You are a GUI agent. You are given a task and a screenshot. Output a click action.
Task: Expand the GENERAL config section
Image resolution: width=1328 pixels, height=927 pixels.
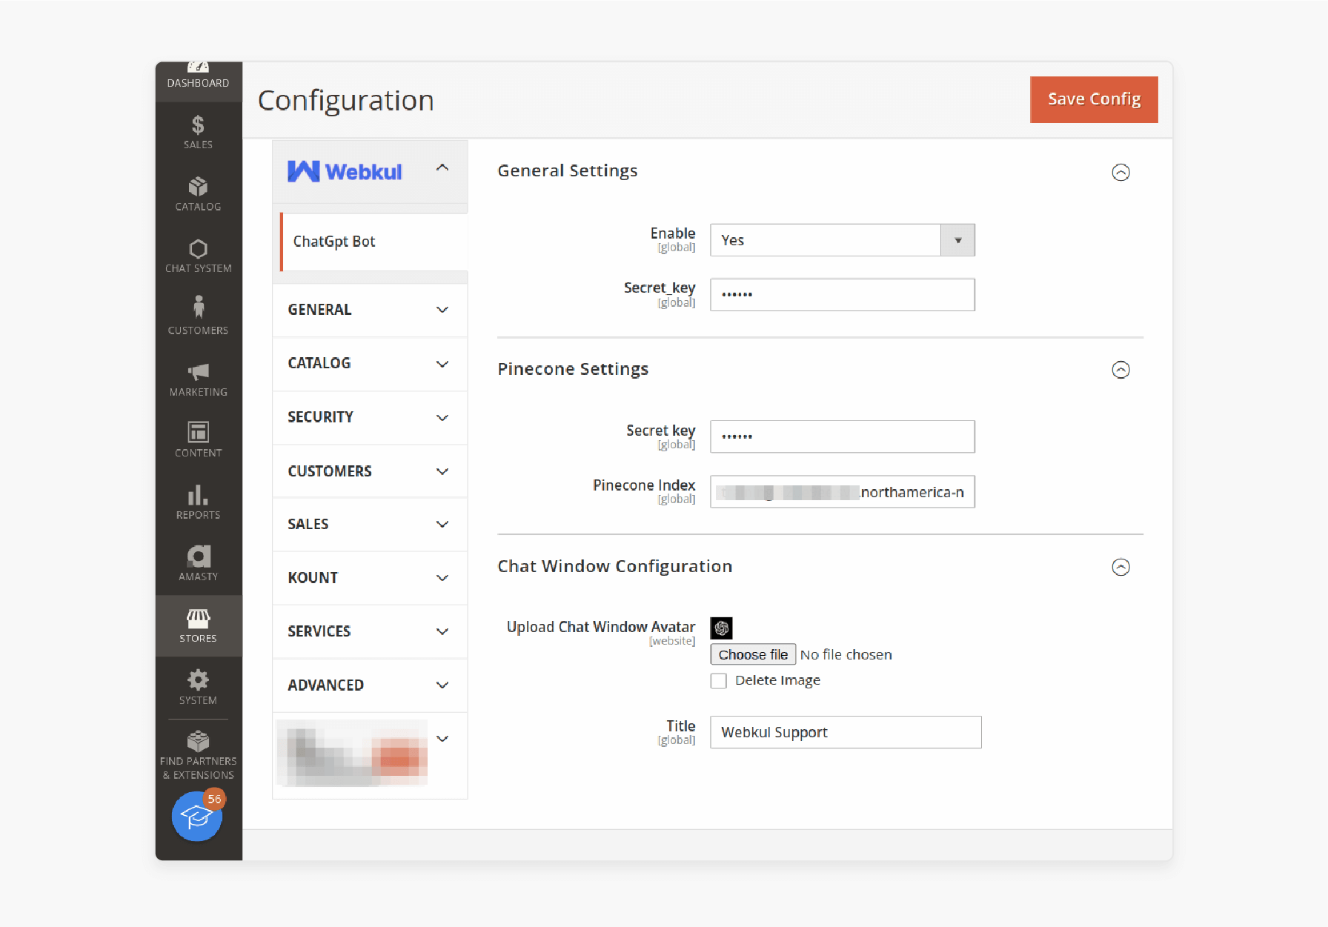pos(370,310)
